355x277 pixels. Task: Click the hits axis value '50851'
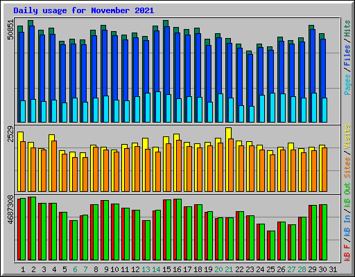[x=10, y=30]
